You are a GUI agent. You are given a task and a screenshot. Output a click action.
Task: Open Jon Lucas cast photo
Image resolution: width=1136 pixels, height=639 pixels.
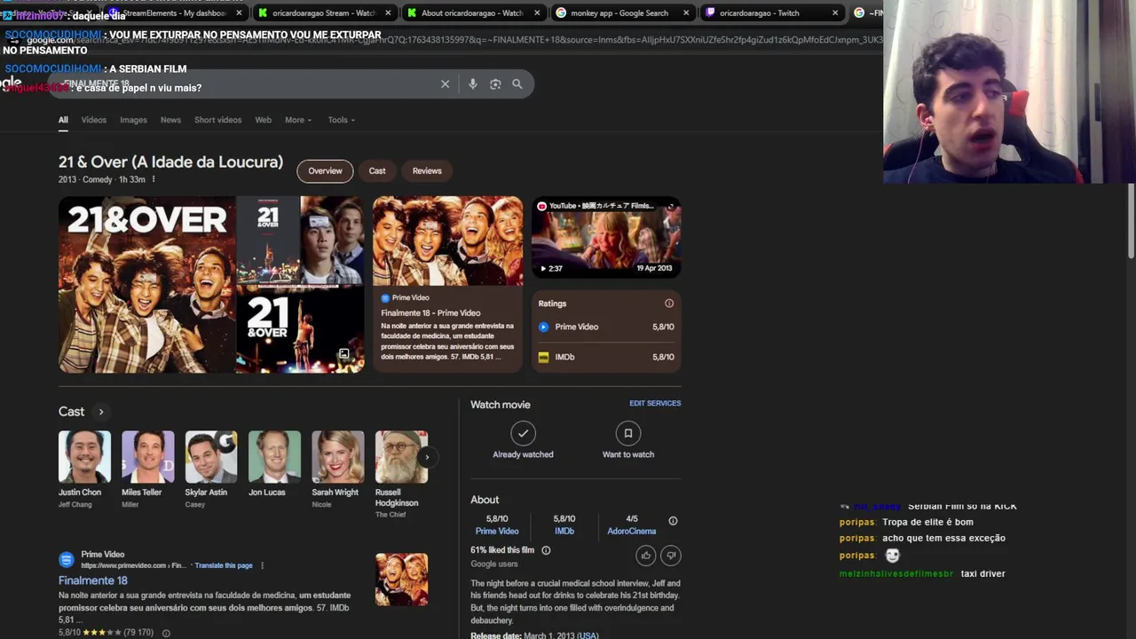point(274,457)
